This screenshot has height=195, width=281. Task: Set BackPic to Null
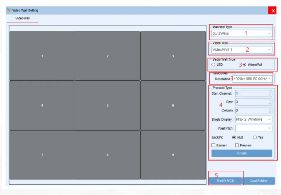(234, 137)
